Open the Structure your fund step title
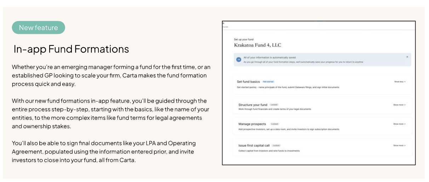This screenshot has height=182, width=429. point(253,105)
